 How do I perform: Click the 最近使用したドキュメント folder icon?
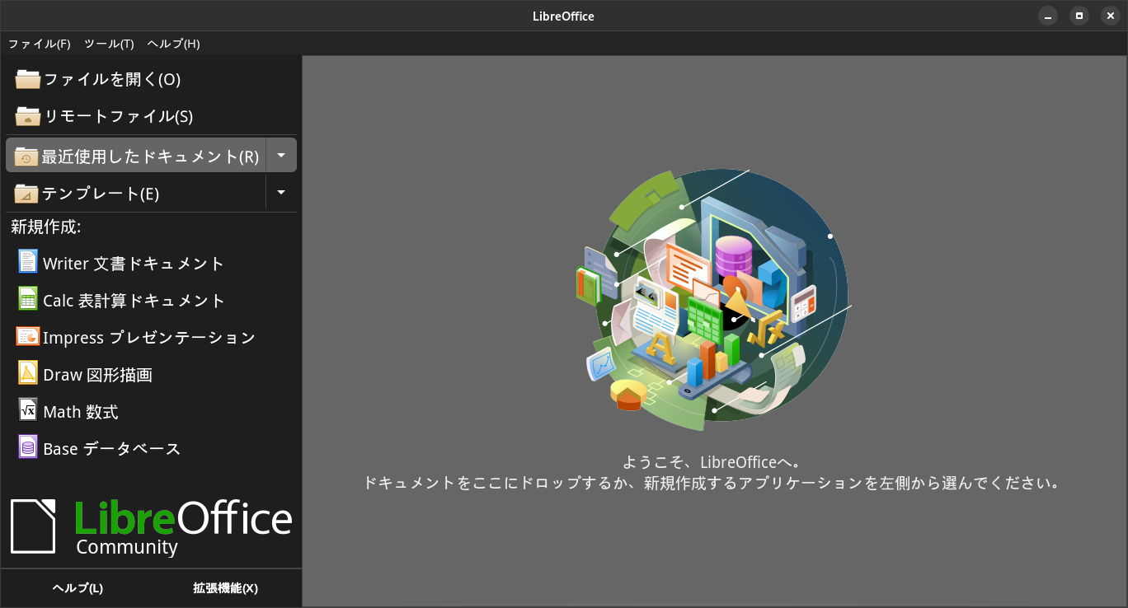click(x=27, y=156)
